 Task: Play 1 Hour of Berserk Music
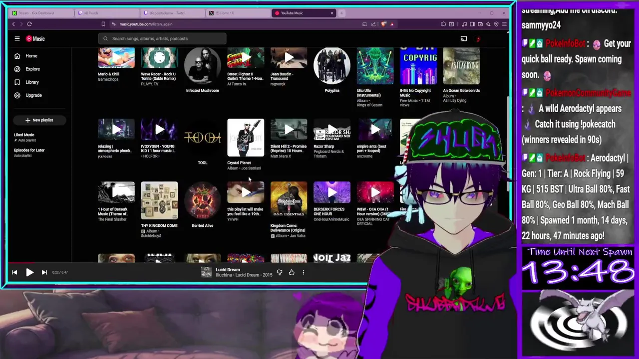116,192
